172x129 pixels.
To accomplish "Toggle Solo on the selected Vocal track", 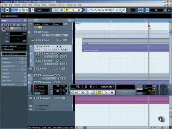I will point(41,47).
